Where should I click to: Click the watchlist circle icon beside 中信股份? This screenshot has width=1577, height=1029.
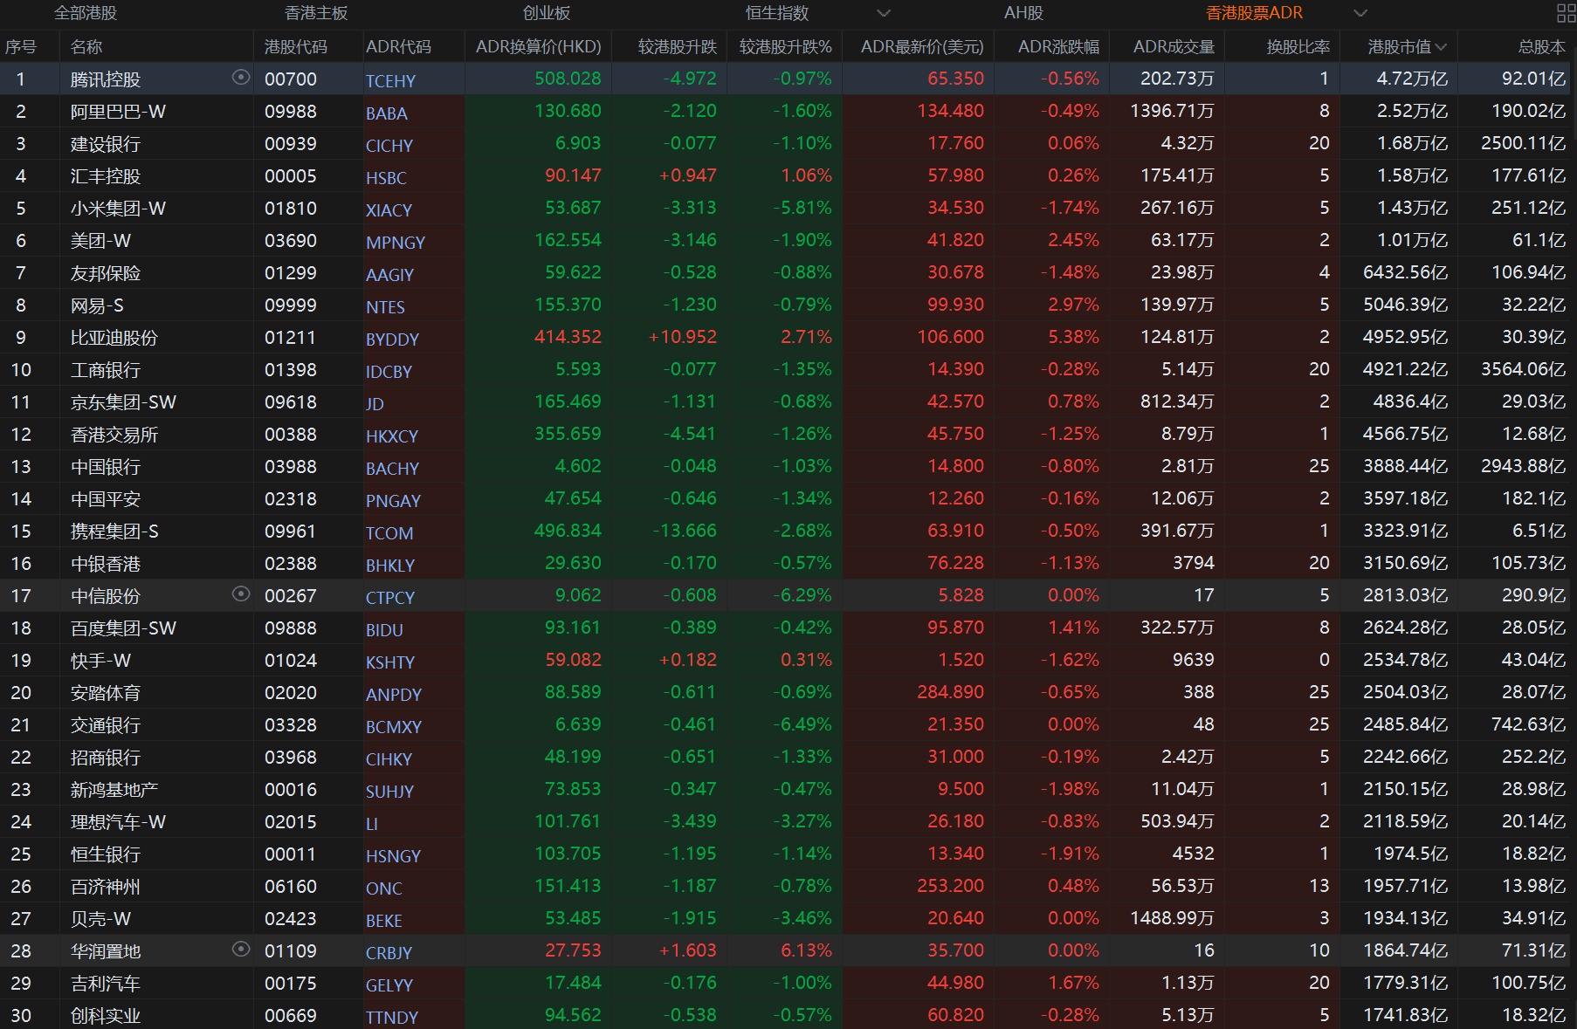click(241, 594)
